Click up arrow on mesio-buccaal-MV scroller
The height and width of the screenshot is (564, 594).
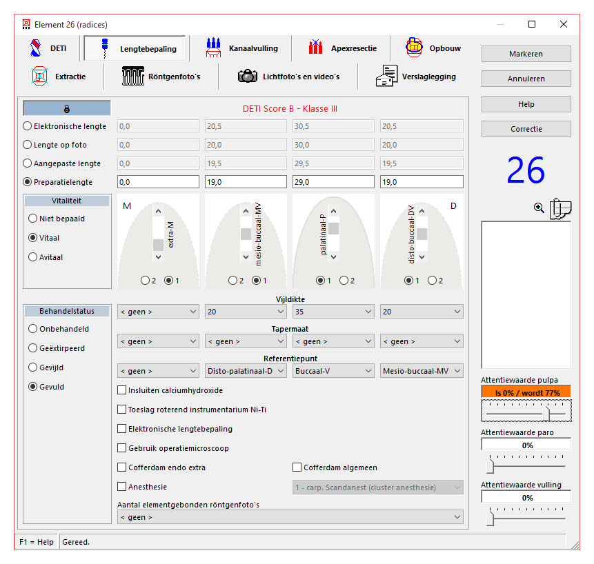pyautogui.click(x=246, y=211)
